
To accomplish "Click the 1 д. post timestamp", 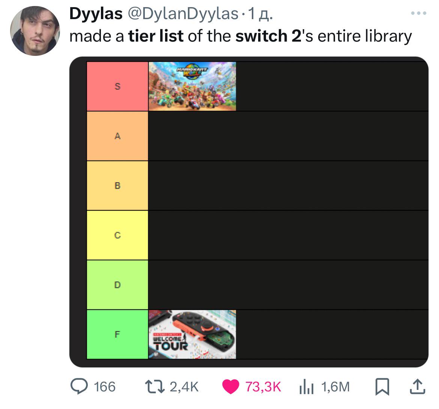I will tap(260, 14).
